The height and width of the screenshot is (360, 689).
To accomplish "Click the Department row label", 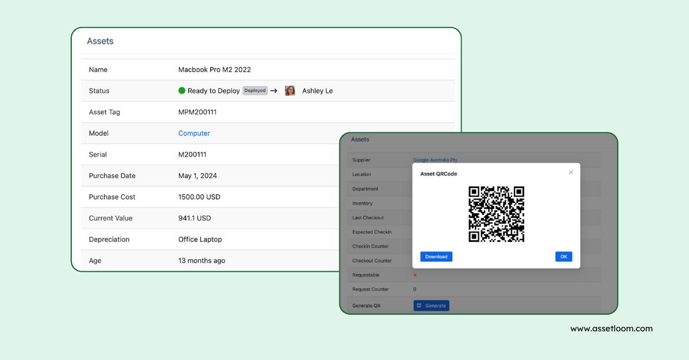I will click(x=365, y=189).
